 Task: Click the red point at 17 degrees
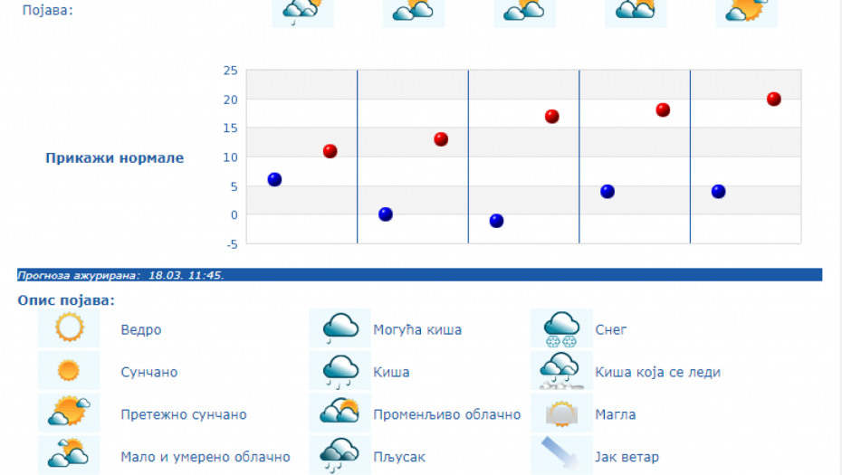point(552,116)
